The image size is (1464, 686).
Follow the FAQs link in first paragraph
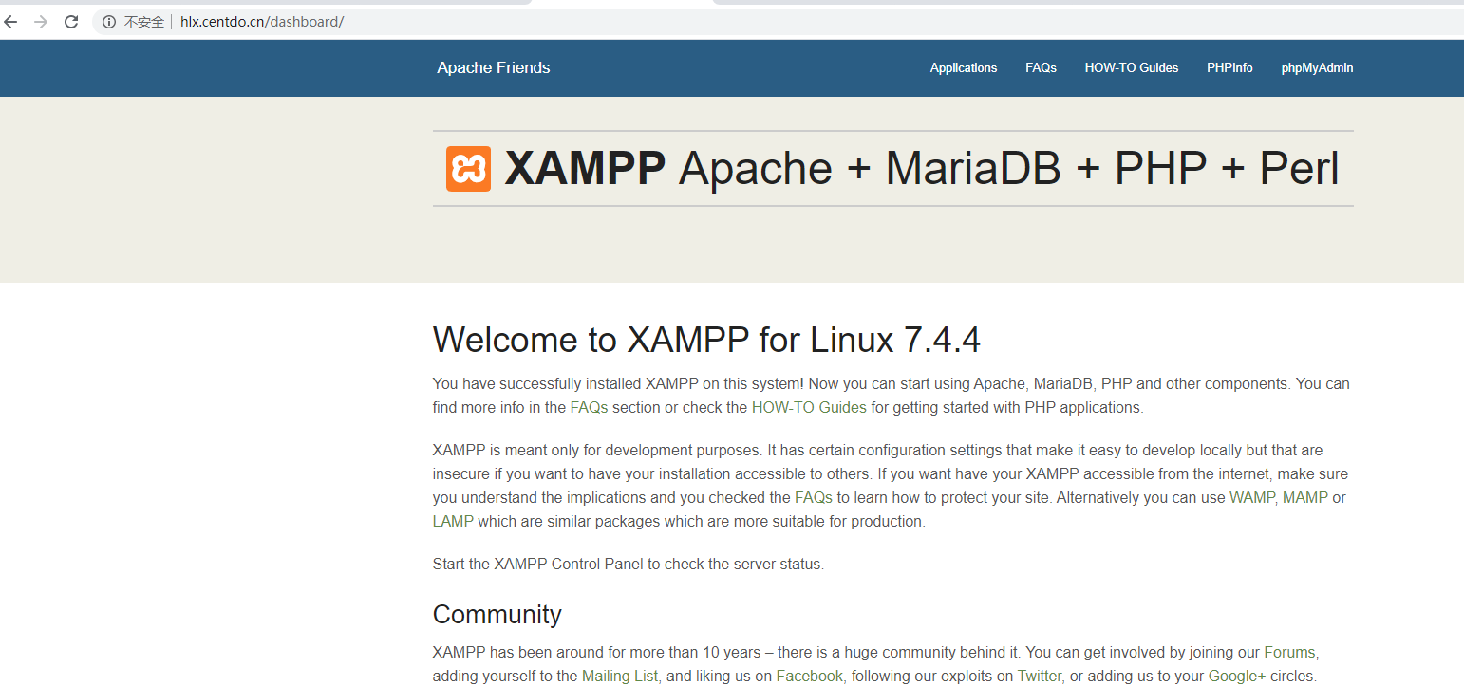pyautogui.click(x=589, y=407)
